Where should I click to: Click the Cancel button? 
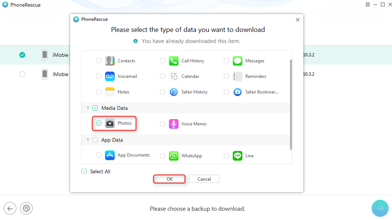pyautogui.click(x=204, y=179)
